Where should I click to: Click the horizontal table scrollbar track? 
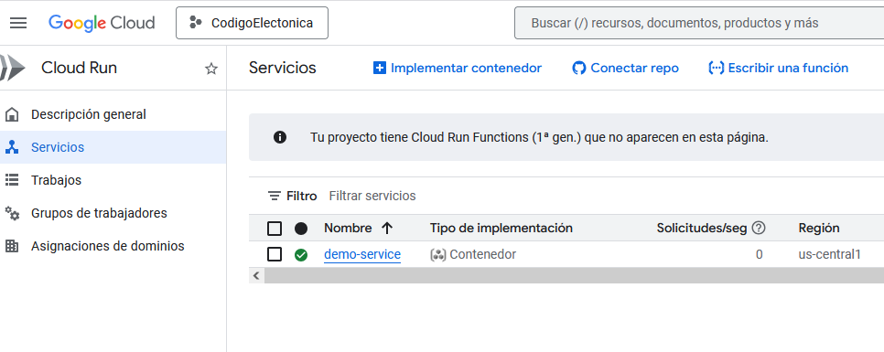click(x=574, y=275)
